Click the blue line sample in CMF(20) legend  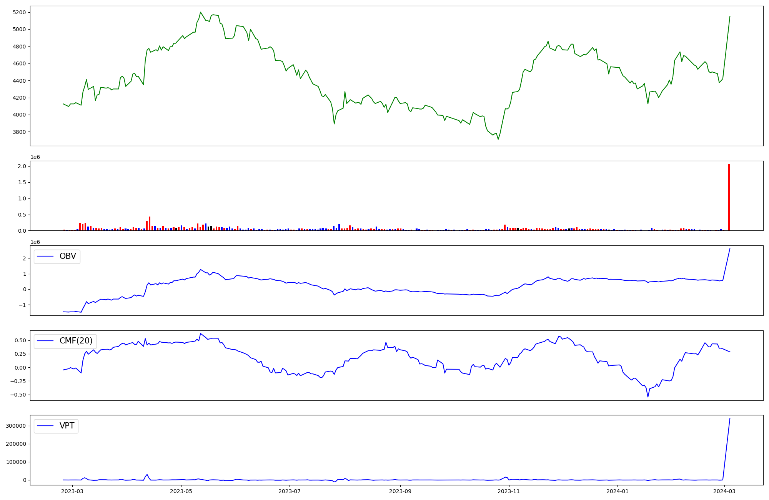pos(46,341)
